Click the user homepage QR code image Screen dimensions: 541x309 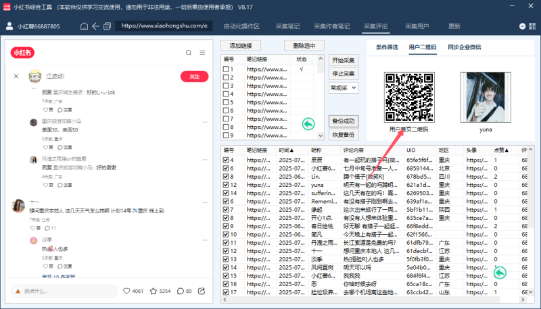tap(409, 97)
